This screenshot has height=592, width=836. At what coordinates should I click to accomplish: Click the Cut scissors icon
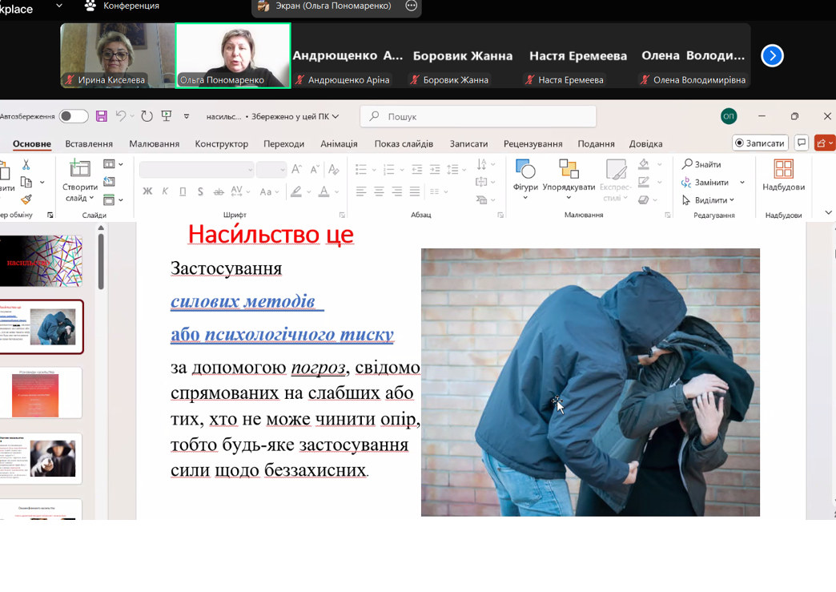pyautogui.click(x=26, y=164)
